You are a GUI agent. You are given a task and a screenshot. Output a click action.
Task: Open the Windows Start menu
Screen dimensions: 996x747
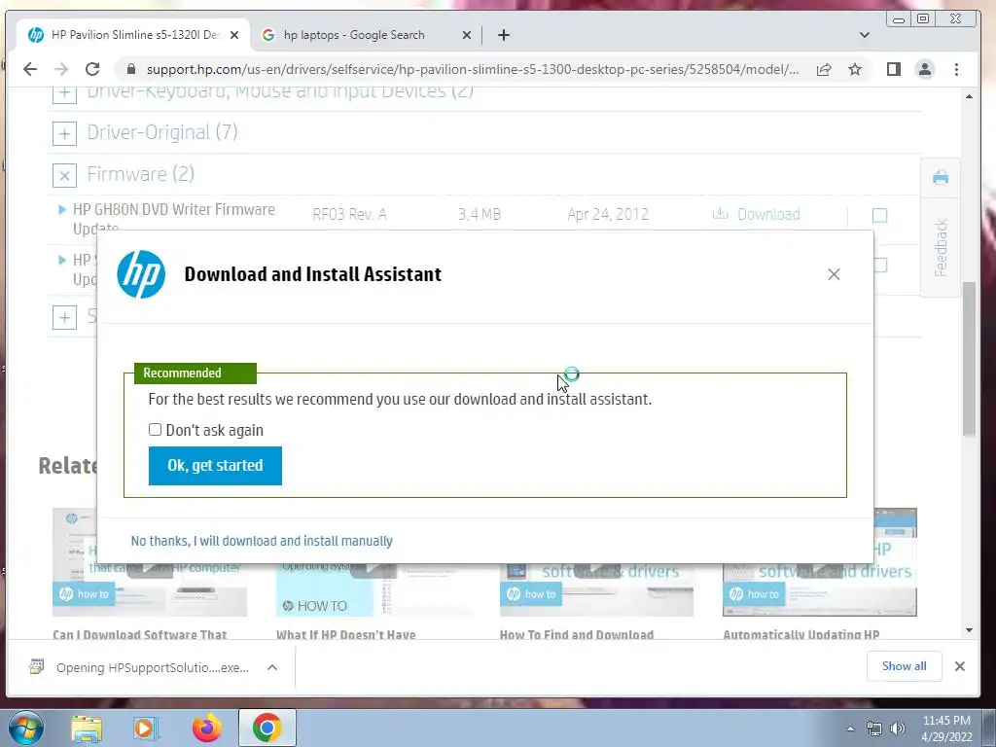coord(25,728)
